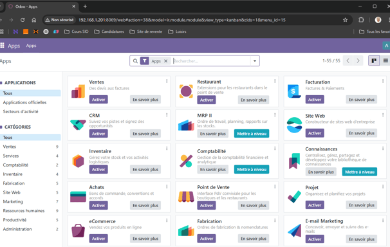This screenshot has height=247, width=390.
Task: Open the Site de revente bookmark folder
Action: (145, 32)
